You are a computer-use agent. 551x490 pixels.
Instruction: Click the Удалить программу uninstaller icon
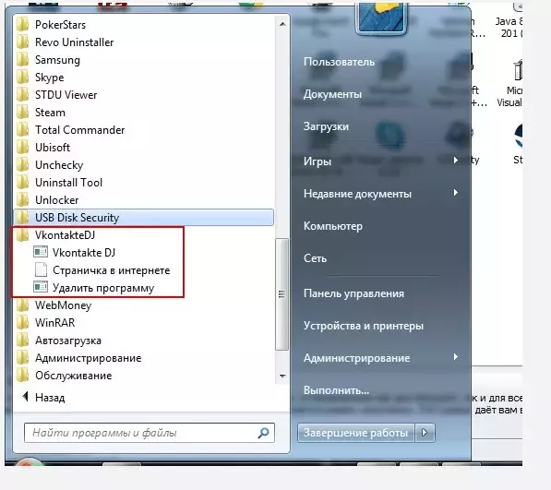coord(41,287)
